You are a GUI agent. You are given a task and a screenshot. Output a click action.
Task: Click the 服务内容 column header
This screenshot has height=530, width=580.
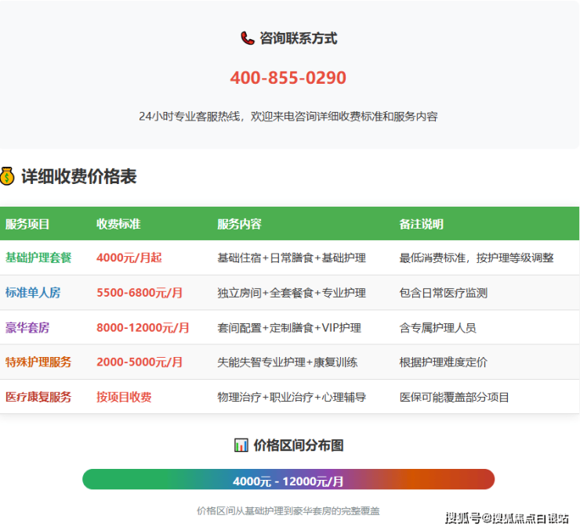coord(239,224)
